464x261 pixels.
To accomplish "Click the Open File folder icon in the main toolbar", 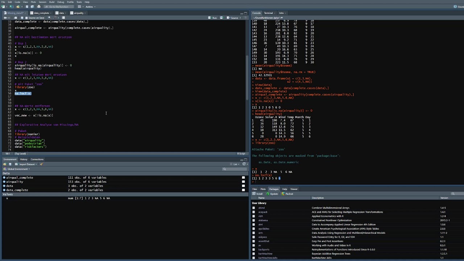I will click(18, 7).
